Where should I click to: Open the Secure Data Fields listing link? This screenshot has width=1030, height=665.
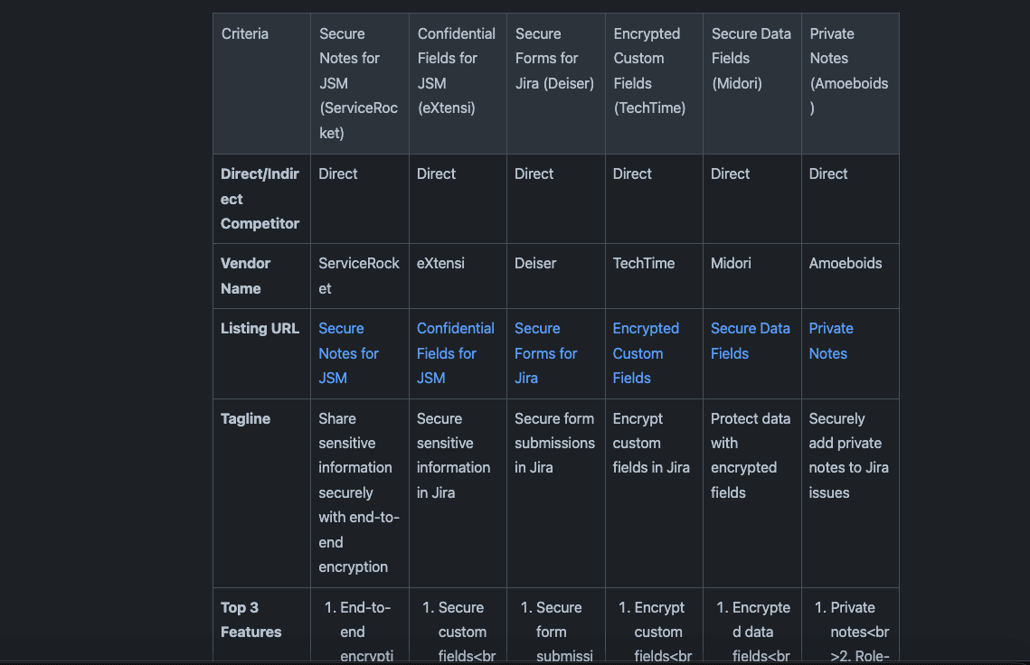click(x=751, y=341)
